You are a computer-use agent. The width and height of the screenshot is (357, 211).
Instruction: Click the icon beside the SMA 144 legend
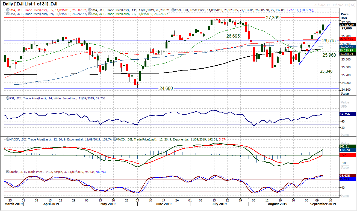click(x=90, y=10)
